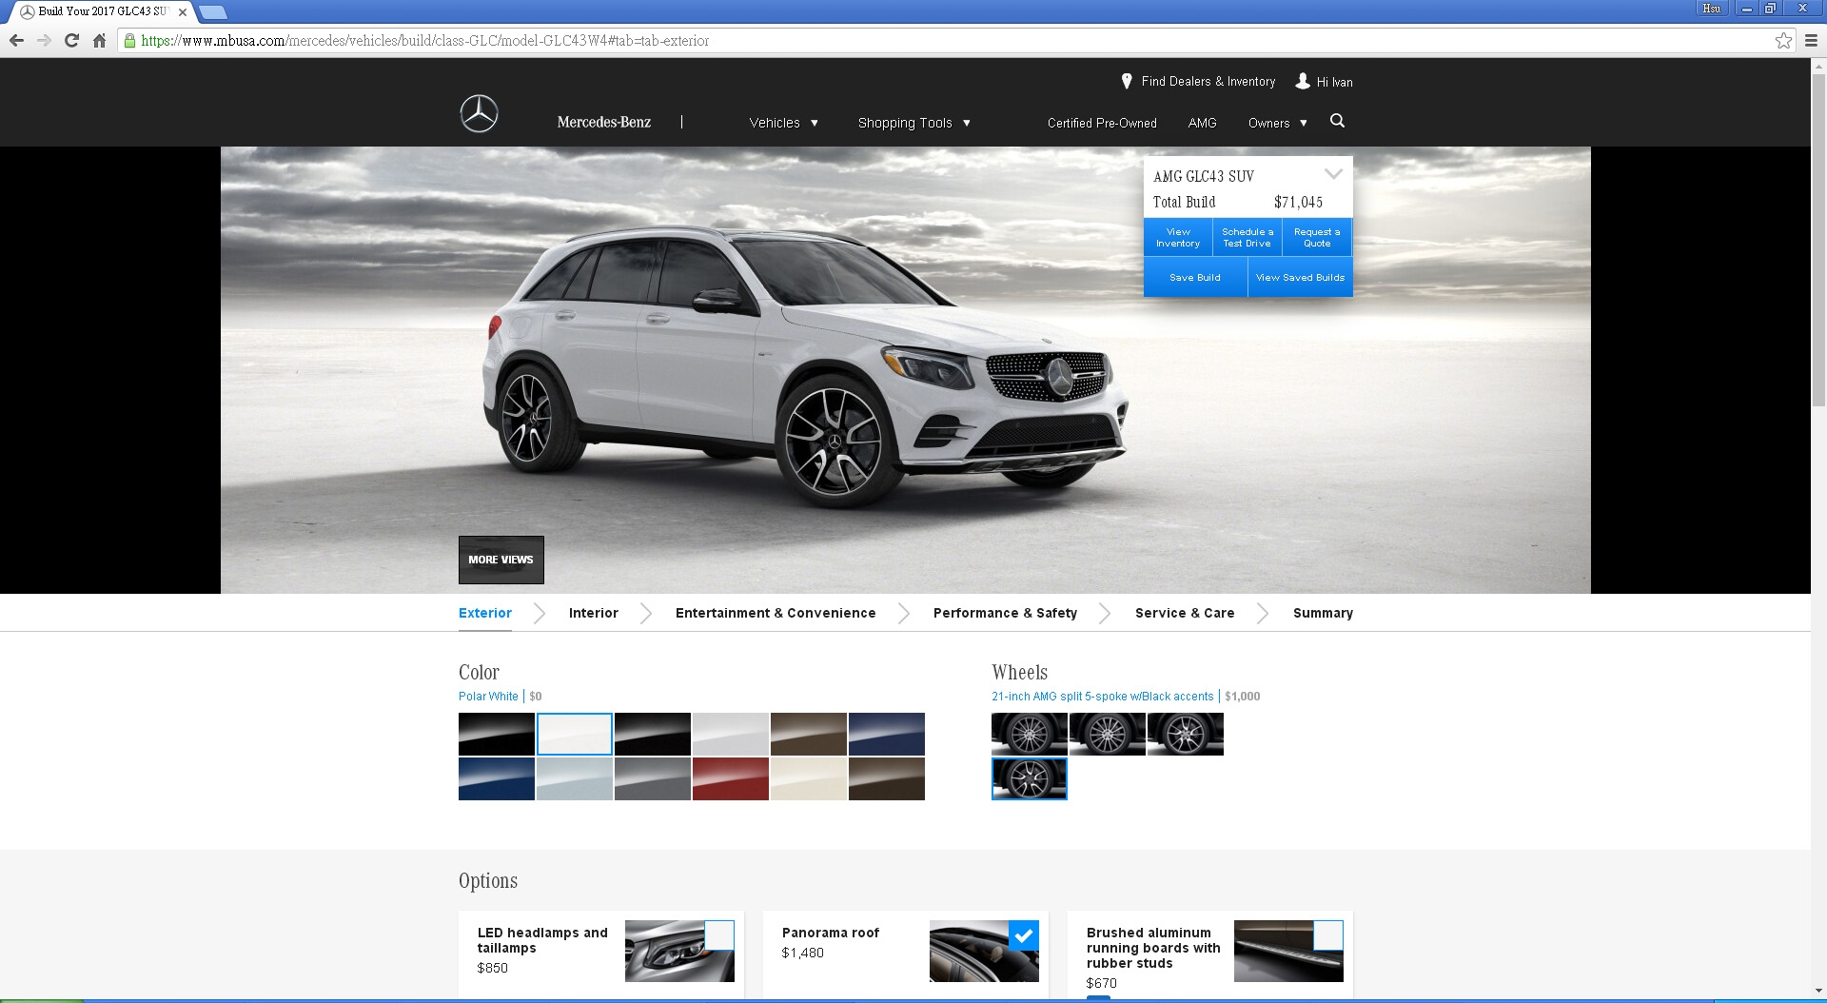Click the user profile icon beside Hi Ivan
Screen dimensions: 1827x1003
click(x=1303, y=81)
